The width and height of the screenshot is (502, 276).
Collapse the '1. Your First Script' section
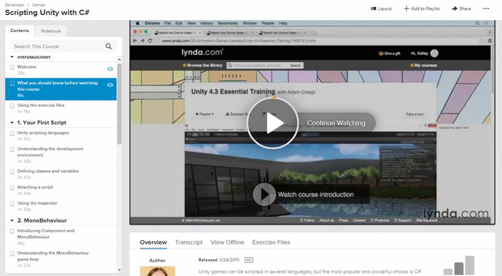tap(12, 122)
